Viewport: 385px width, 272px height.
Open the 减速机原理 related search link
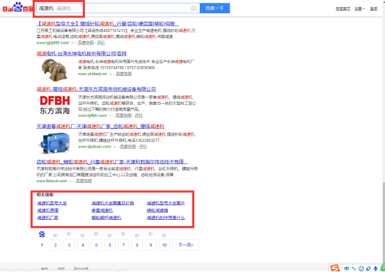(x=47, y=211)
